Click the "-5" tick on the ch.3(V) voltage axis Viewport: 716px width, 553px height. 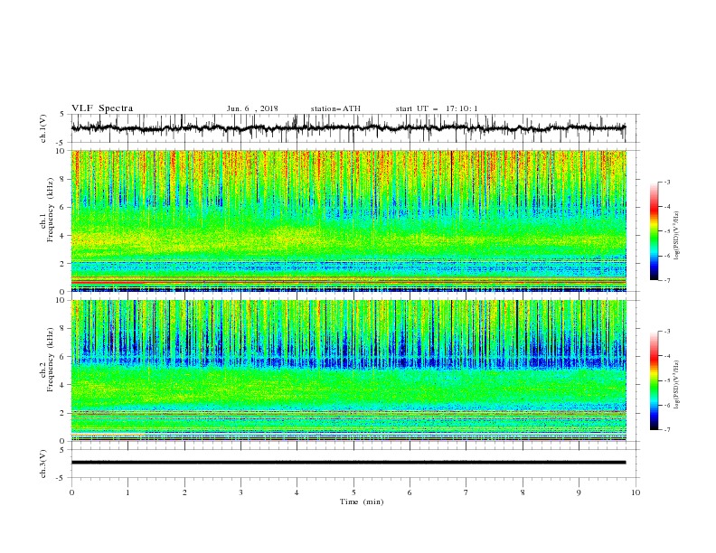click(61, 478)
